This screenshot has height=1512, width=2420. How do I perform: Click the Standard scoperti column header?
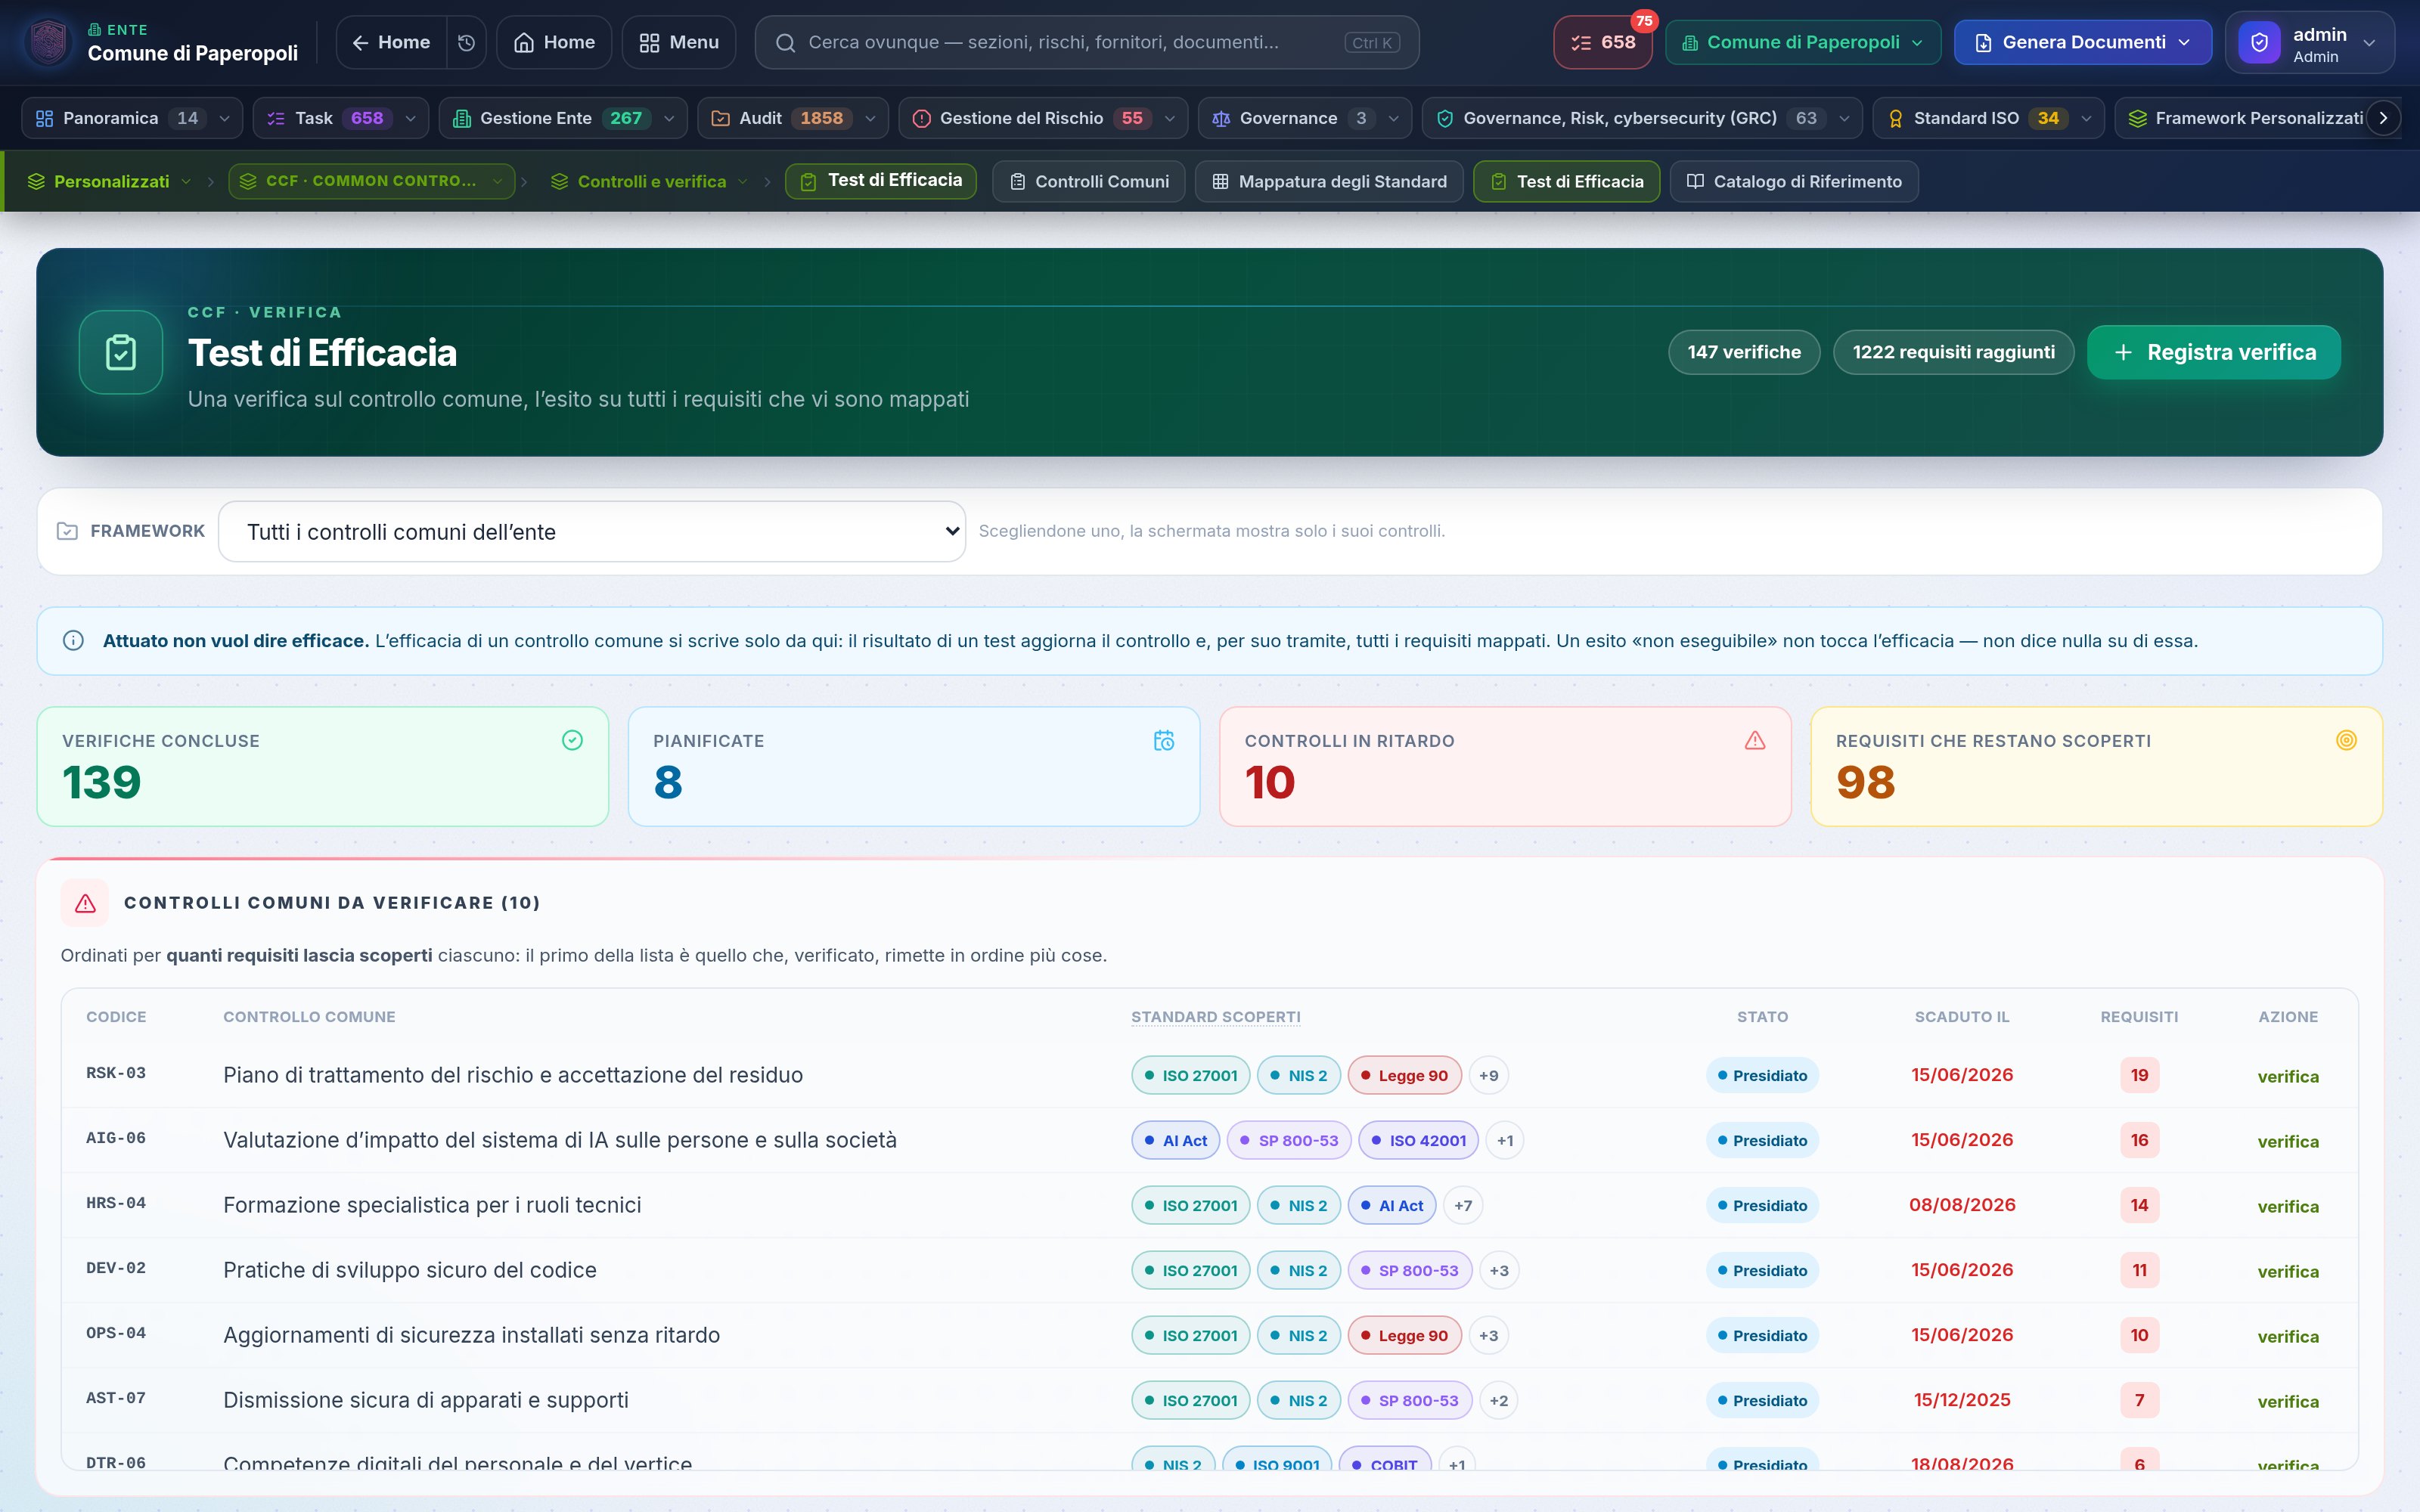click(1215, 1017)
